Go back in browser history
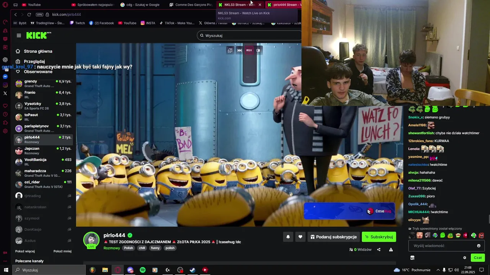Screen dimensions: 490x275 coord(15,15)
